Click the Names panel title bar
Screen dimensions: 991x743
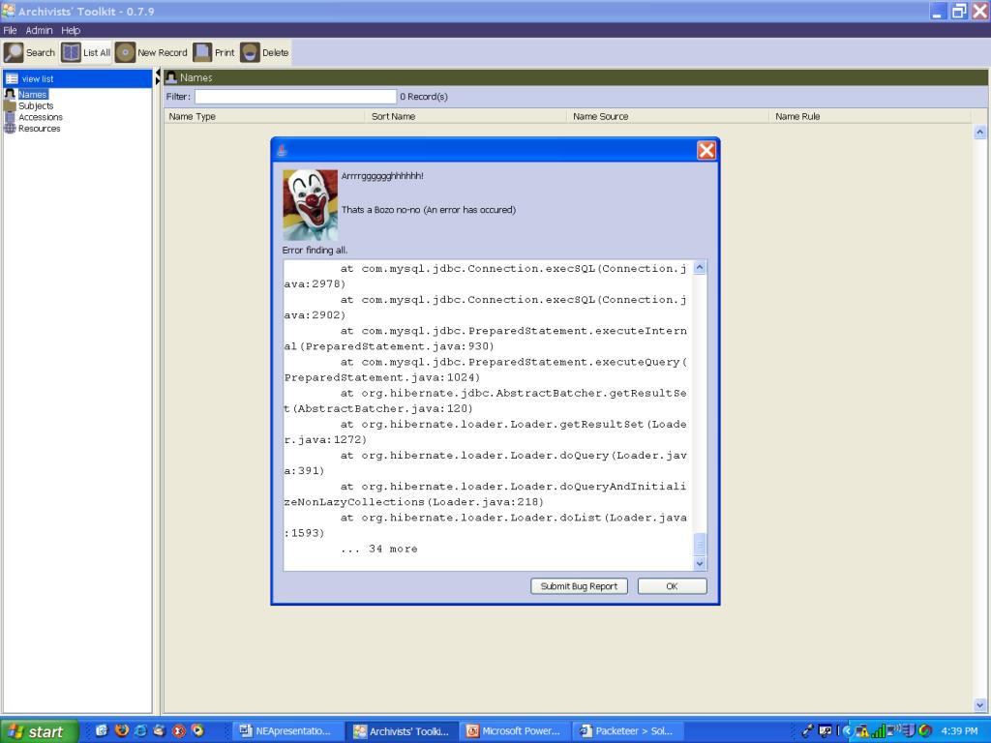click(x=576, y=77)
